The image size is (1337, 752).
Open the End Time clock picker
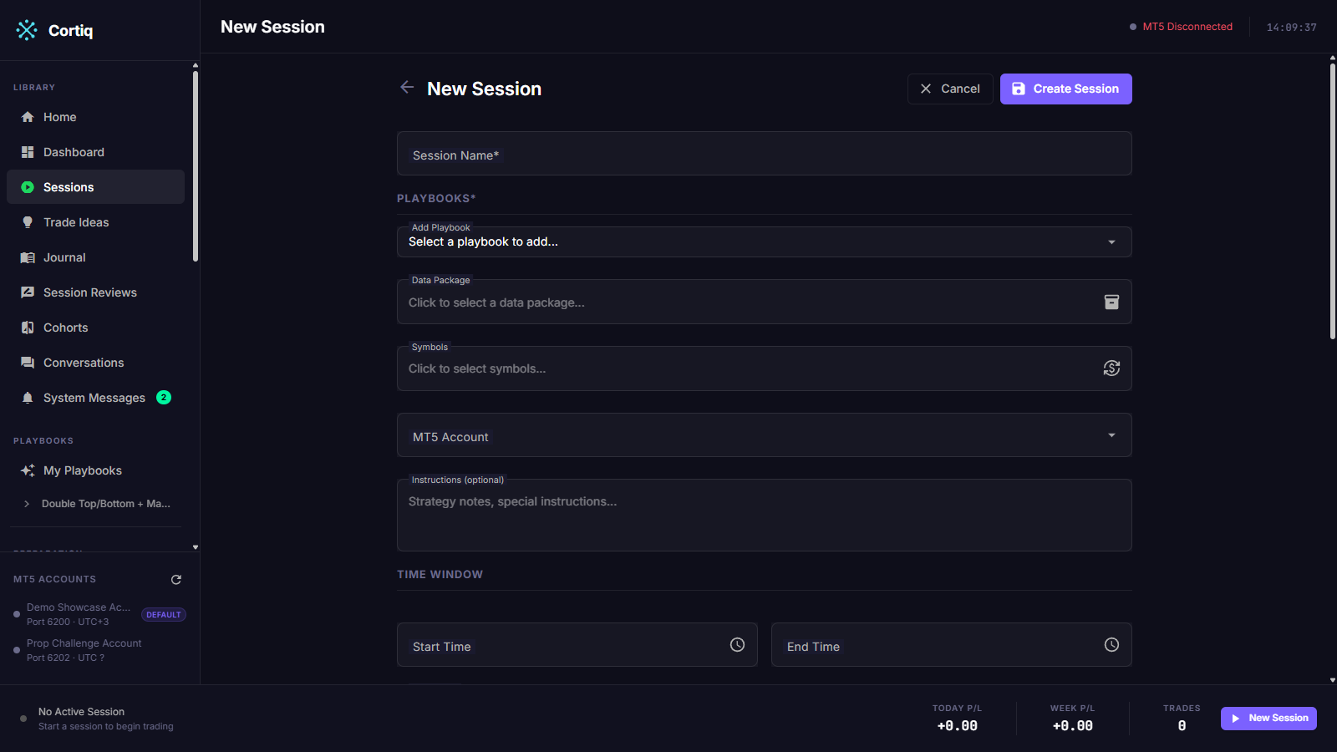[1111, 644]
